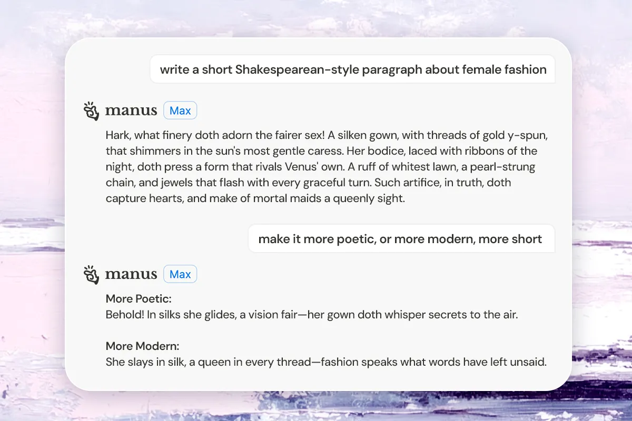Select the 'write a short Shakespearean-style paragraph' prompt bubble

pos(353,69)
